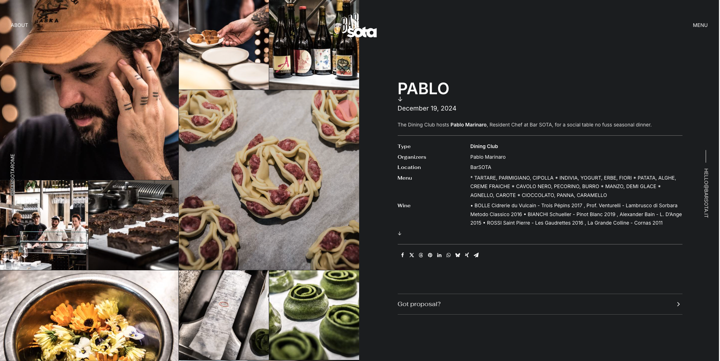Share via the Threads icon
Image resolution: width=720 pixels, height=361 pixels.
[x=421, y=255]
